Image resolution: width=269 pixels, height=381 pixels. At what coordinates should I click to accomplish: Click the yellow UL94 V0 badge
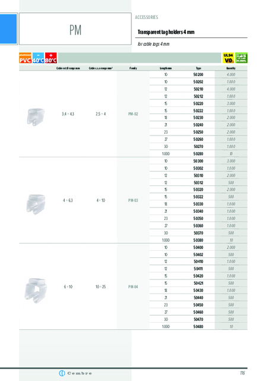(228, 58)
